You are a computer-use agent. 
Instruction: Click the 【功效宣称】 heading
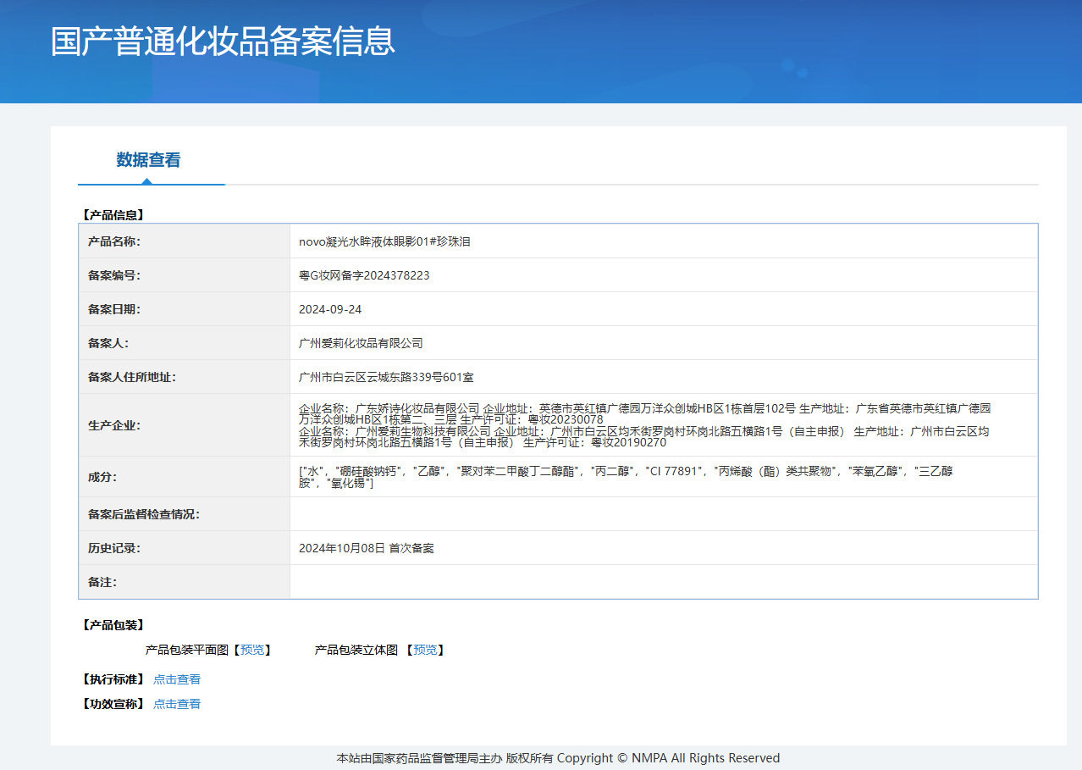(x=113, y=704)
